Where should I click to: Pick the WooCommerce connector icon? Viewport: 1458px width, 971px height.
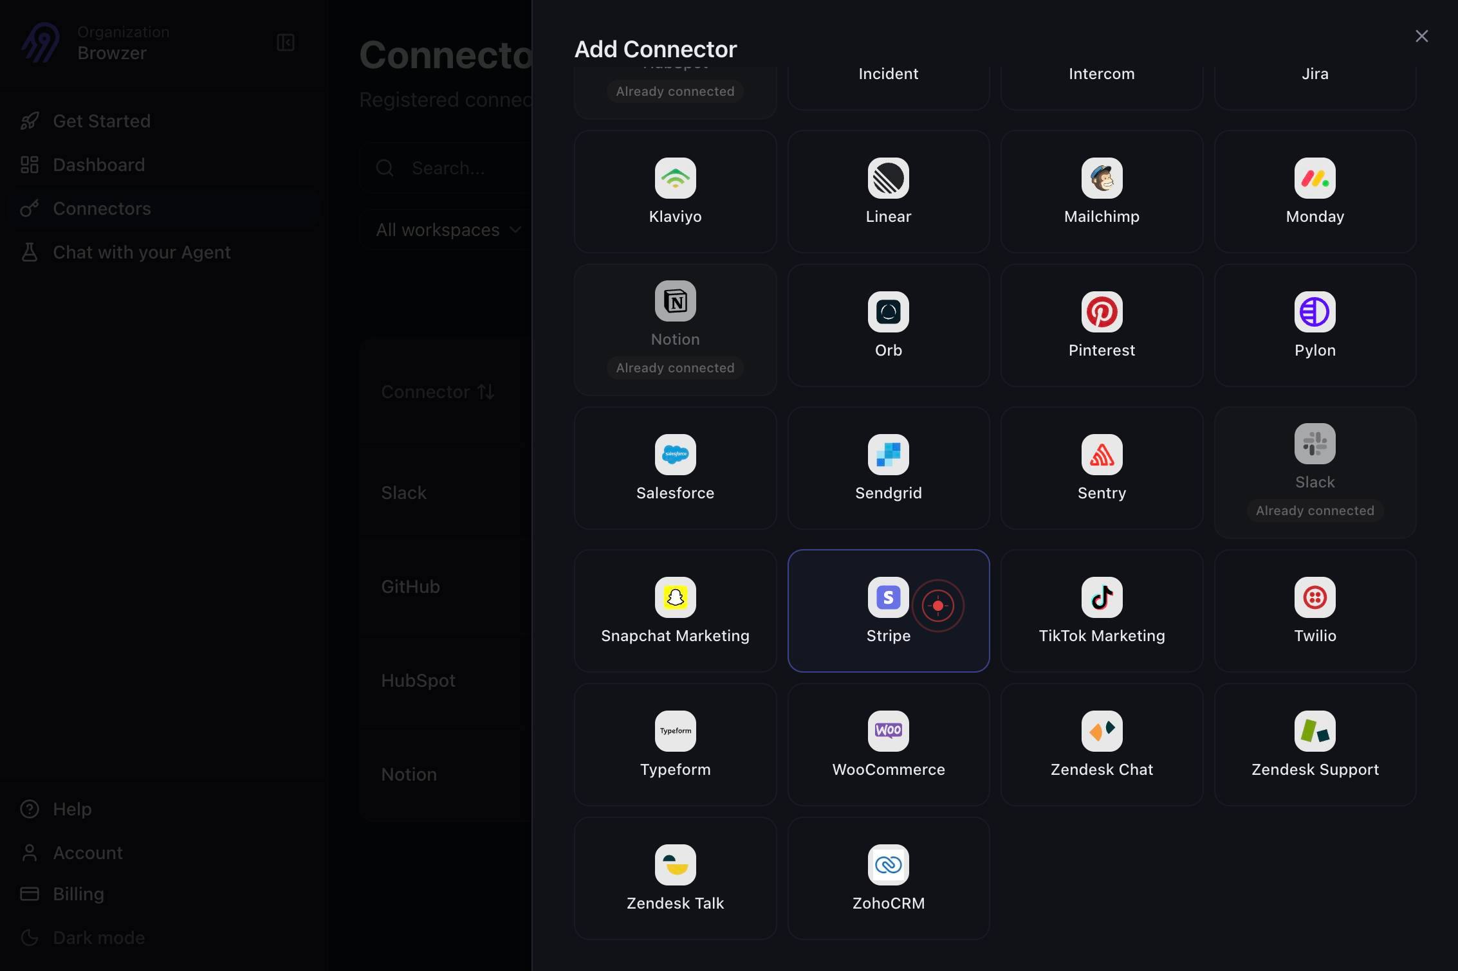(888, 731)
